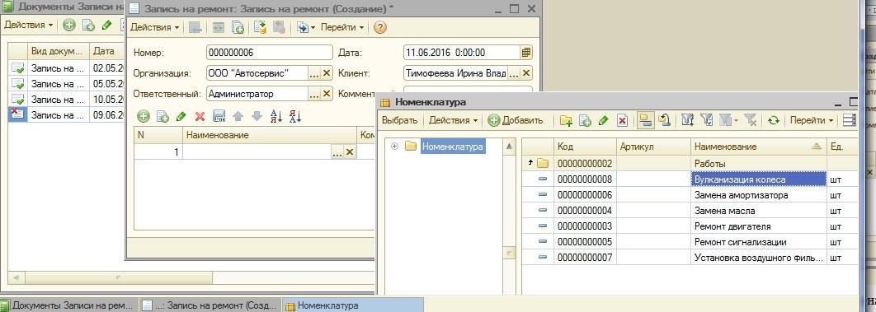Clear row 1 Наименование cell with X

click(x=350, y=151)
